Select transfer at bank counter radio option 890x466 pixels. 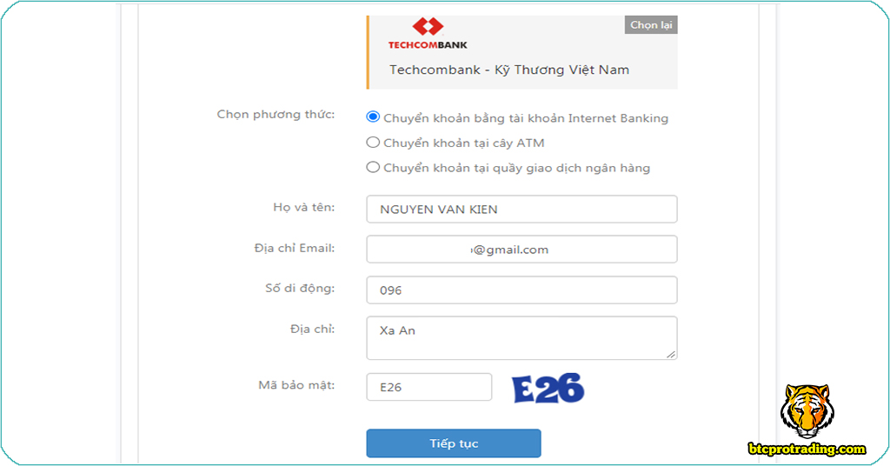374,167
